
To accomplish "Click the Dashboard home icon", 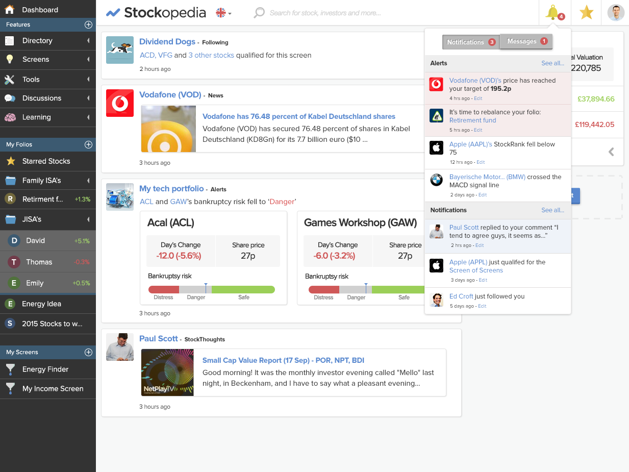I will pos(10,9).
